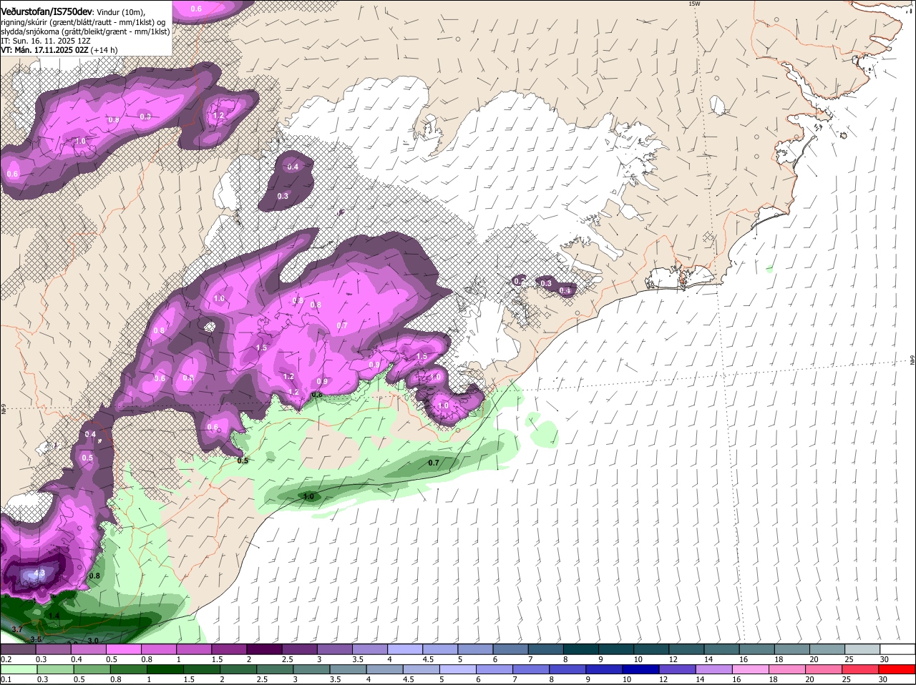Click the upper legend swatch between 0.2 and 0.3
The image size is (916, 685).
[18, 649]
